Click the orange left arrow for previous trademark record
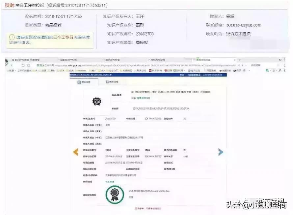Screen dimensions: 293x215 click(x=75, y=152)
